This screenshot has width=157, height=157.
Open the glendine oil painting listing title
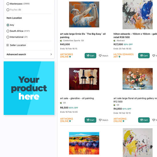click(77, 98)
